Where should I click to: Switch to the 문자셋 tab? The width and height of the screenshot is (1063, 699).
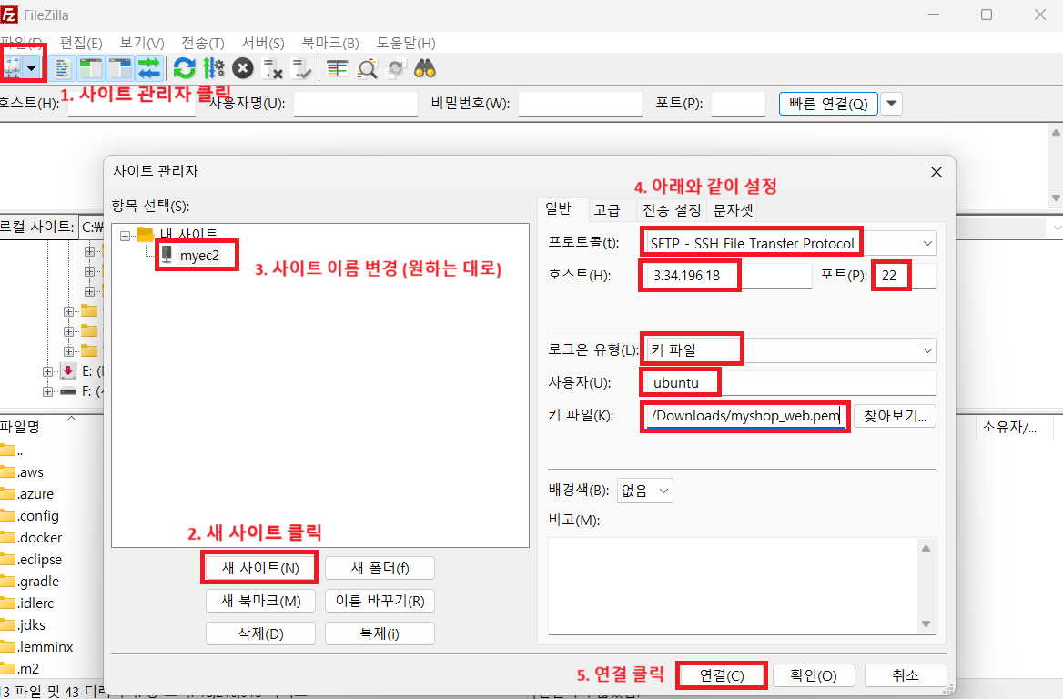point(732,210)
